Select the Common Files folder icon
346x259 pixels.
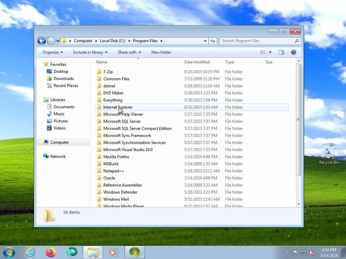tap(99, 79)
